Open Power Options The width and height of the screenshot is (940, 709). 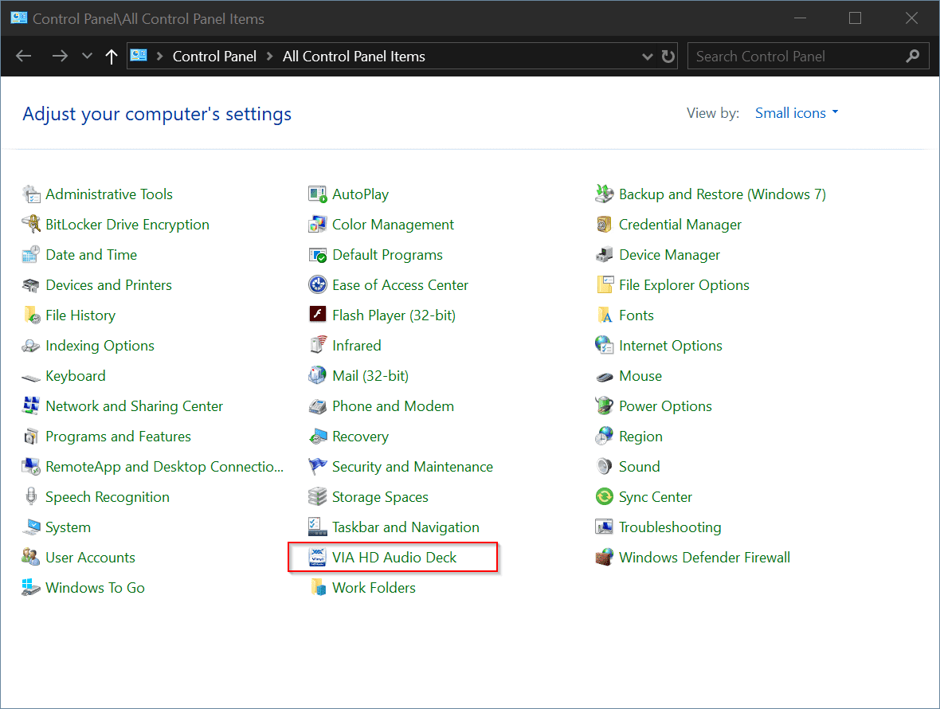pyautogui.click(x=666, y=405)
